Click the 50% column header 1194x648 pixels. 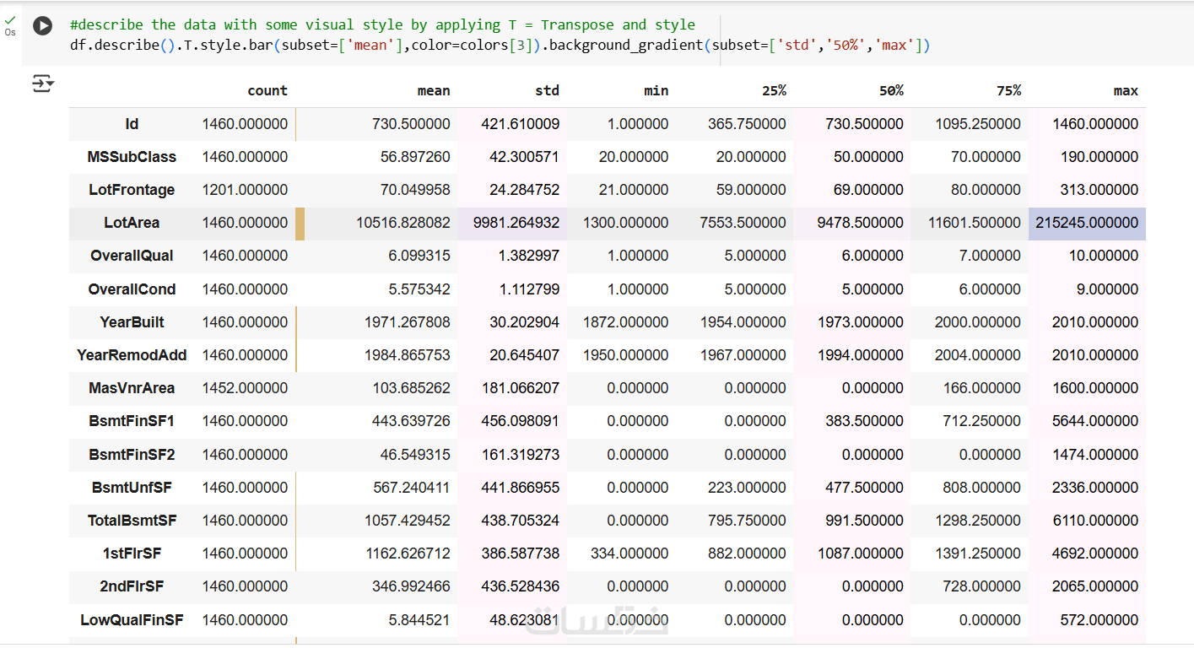pyautogui.click(x=889, y=90)
